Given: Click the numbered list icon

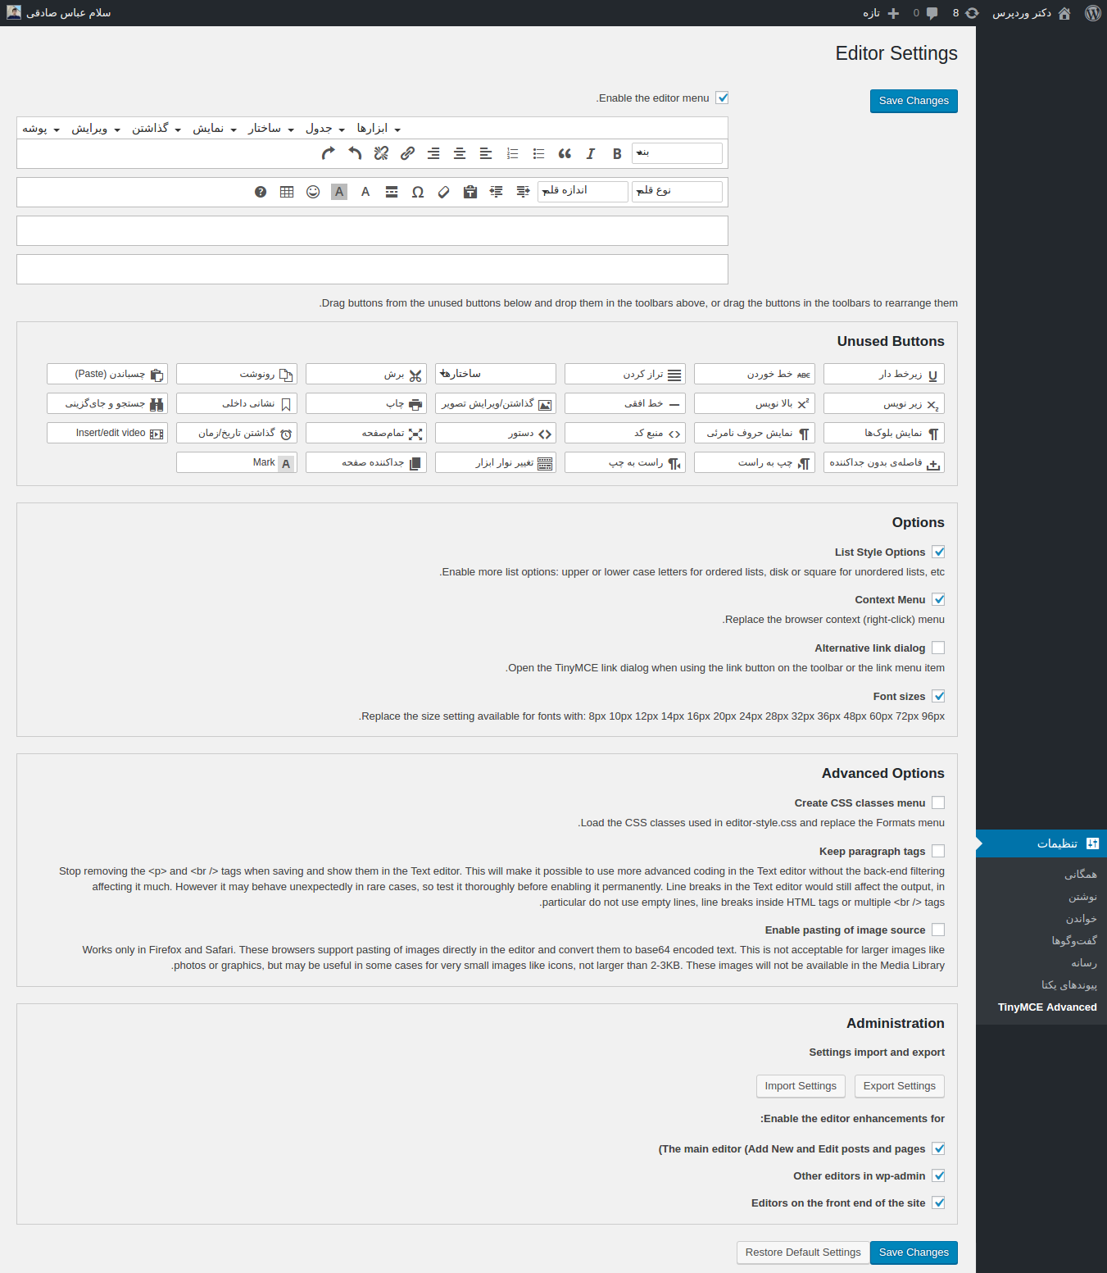Looking at the screenshot, I should click(x=512, y=153).
